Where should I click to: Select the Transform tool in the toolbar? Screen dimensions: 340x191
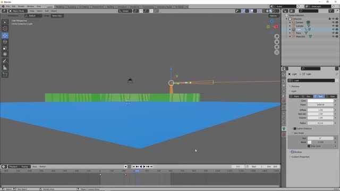click(x=5, y=54)
